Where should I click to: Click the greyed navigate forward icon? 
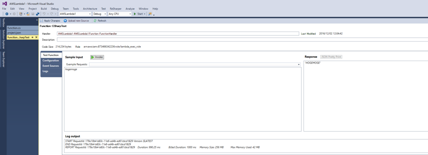tap(14, 14)
